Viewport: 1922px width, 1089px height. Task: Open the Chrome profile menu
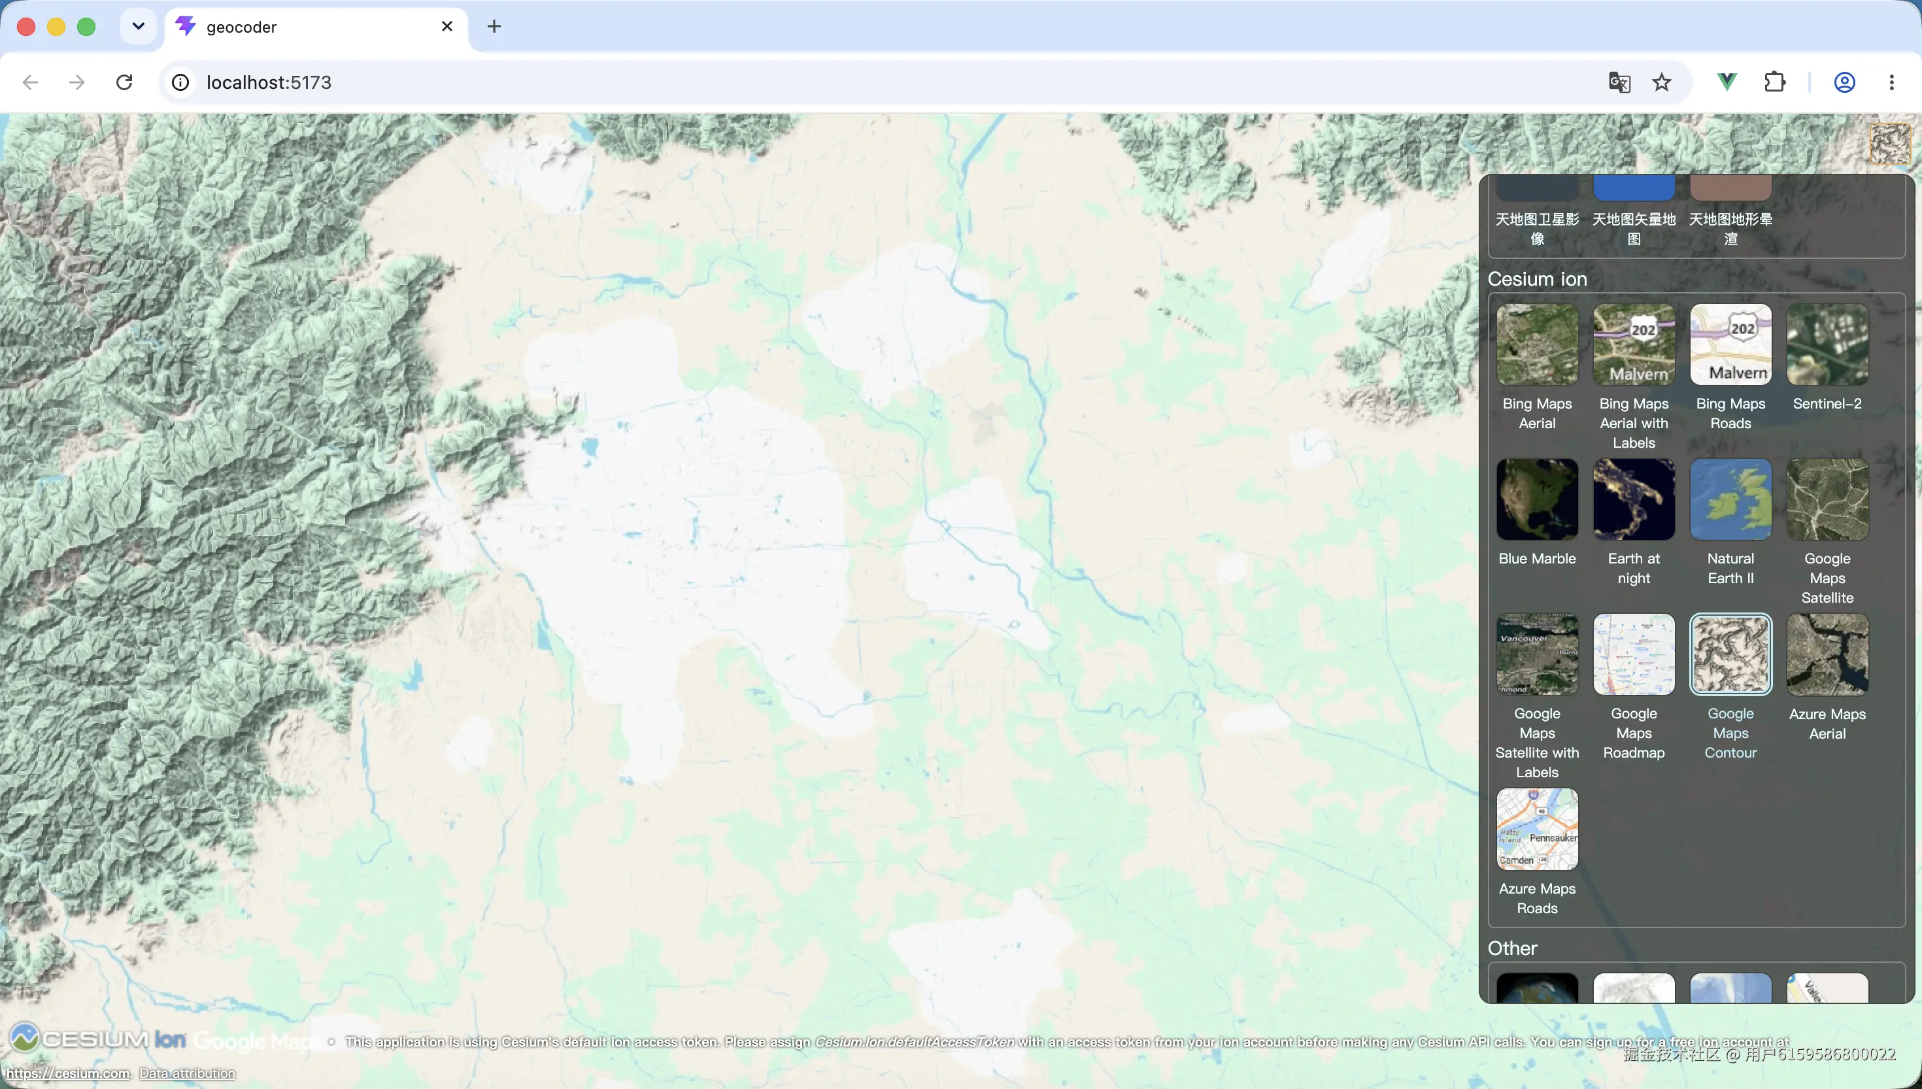point(1844,82)
